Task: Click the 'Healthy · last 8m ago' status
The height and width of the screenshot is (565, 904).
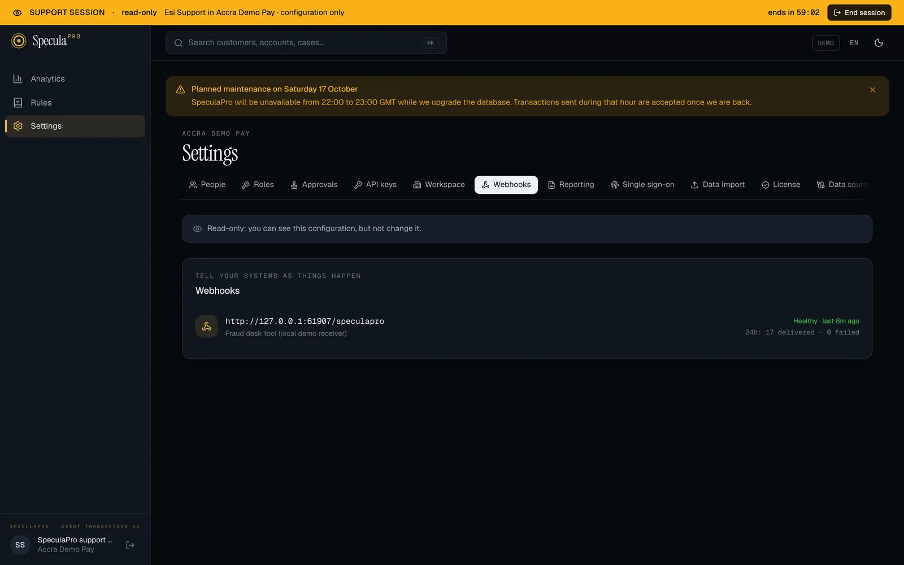Action: pos(826,321)
